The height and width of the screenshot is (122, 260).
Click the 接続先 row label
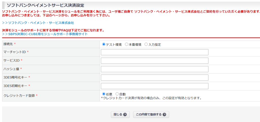(x=8, y=44)
